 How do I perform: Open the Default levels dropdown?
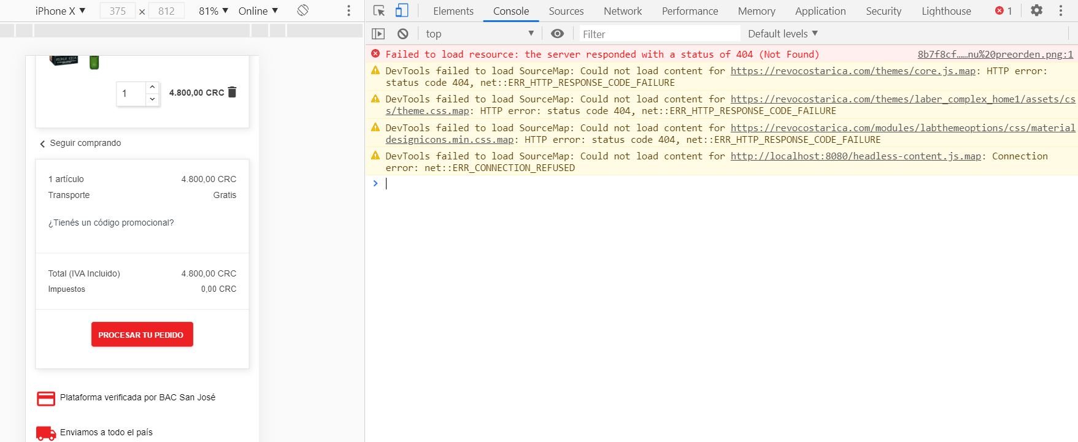[783, 34]
